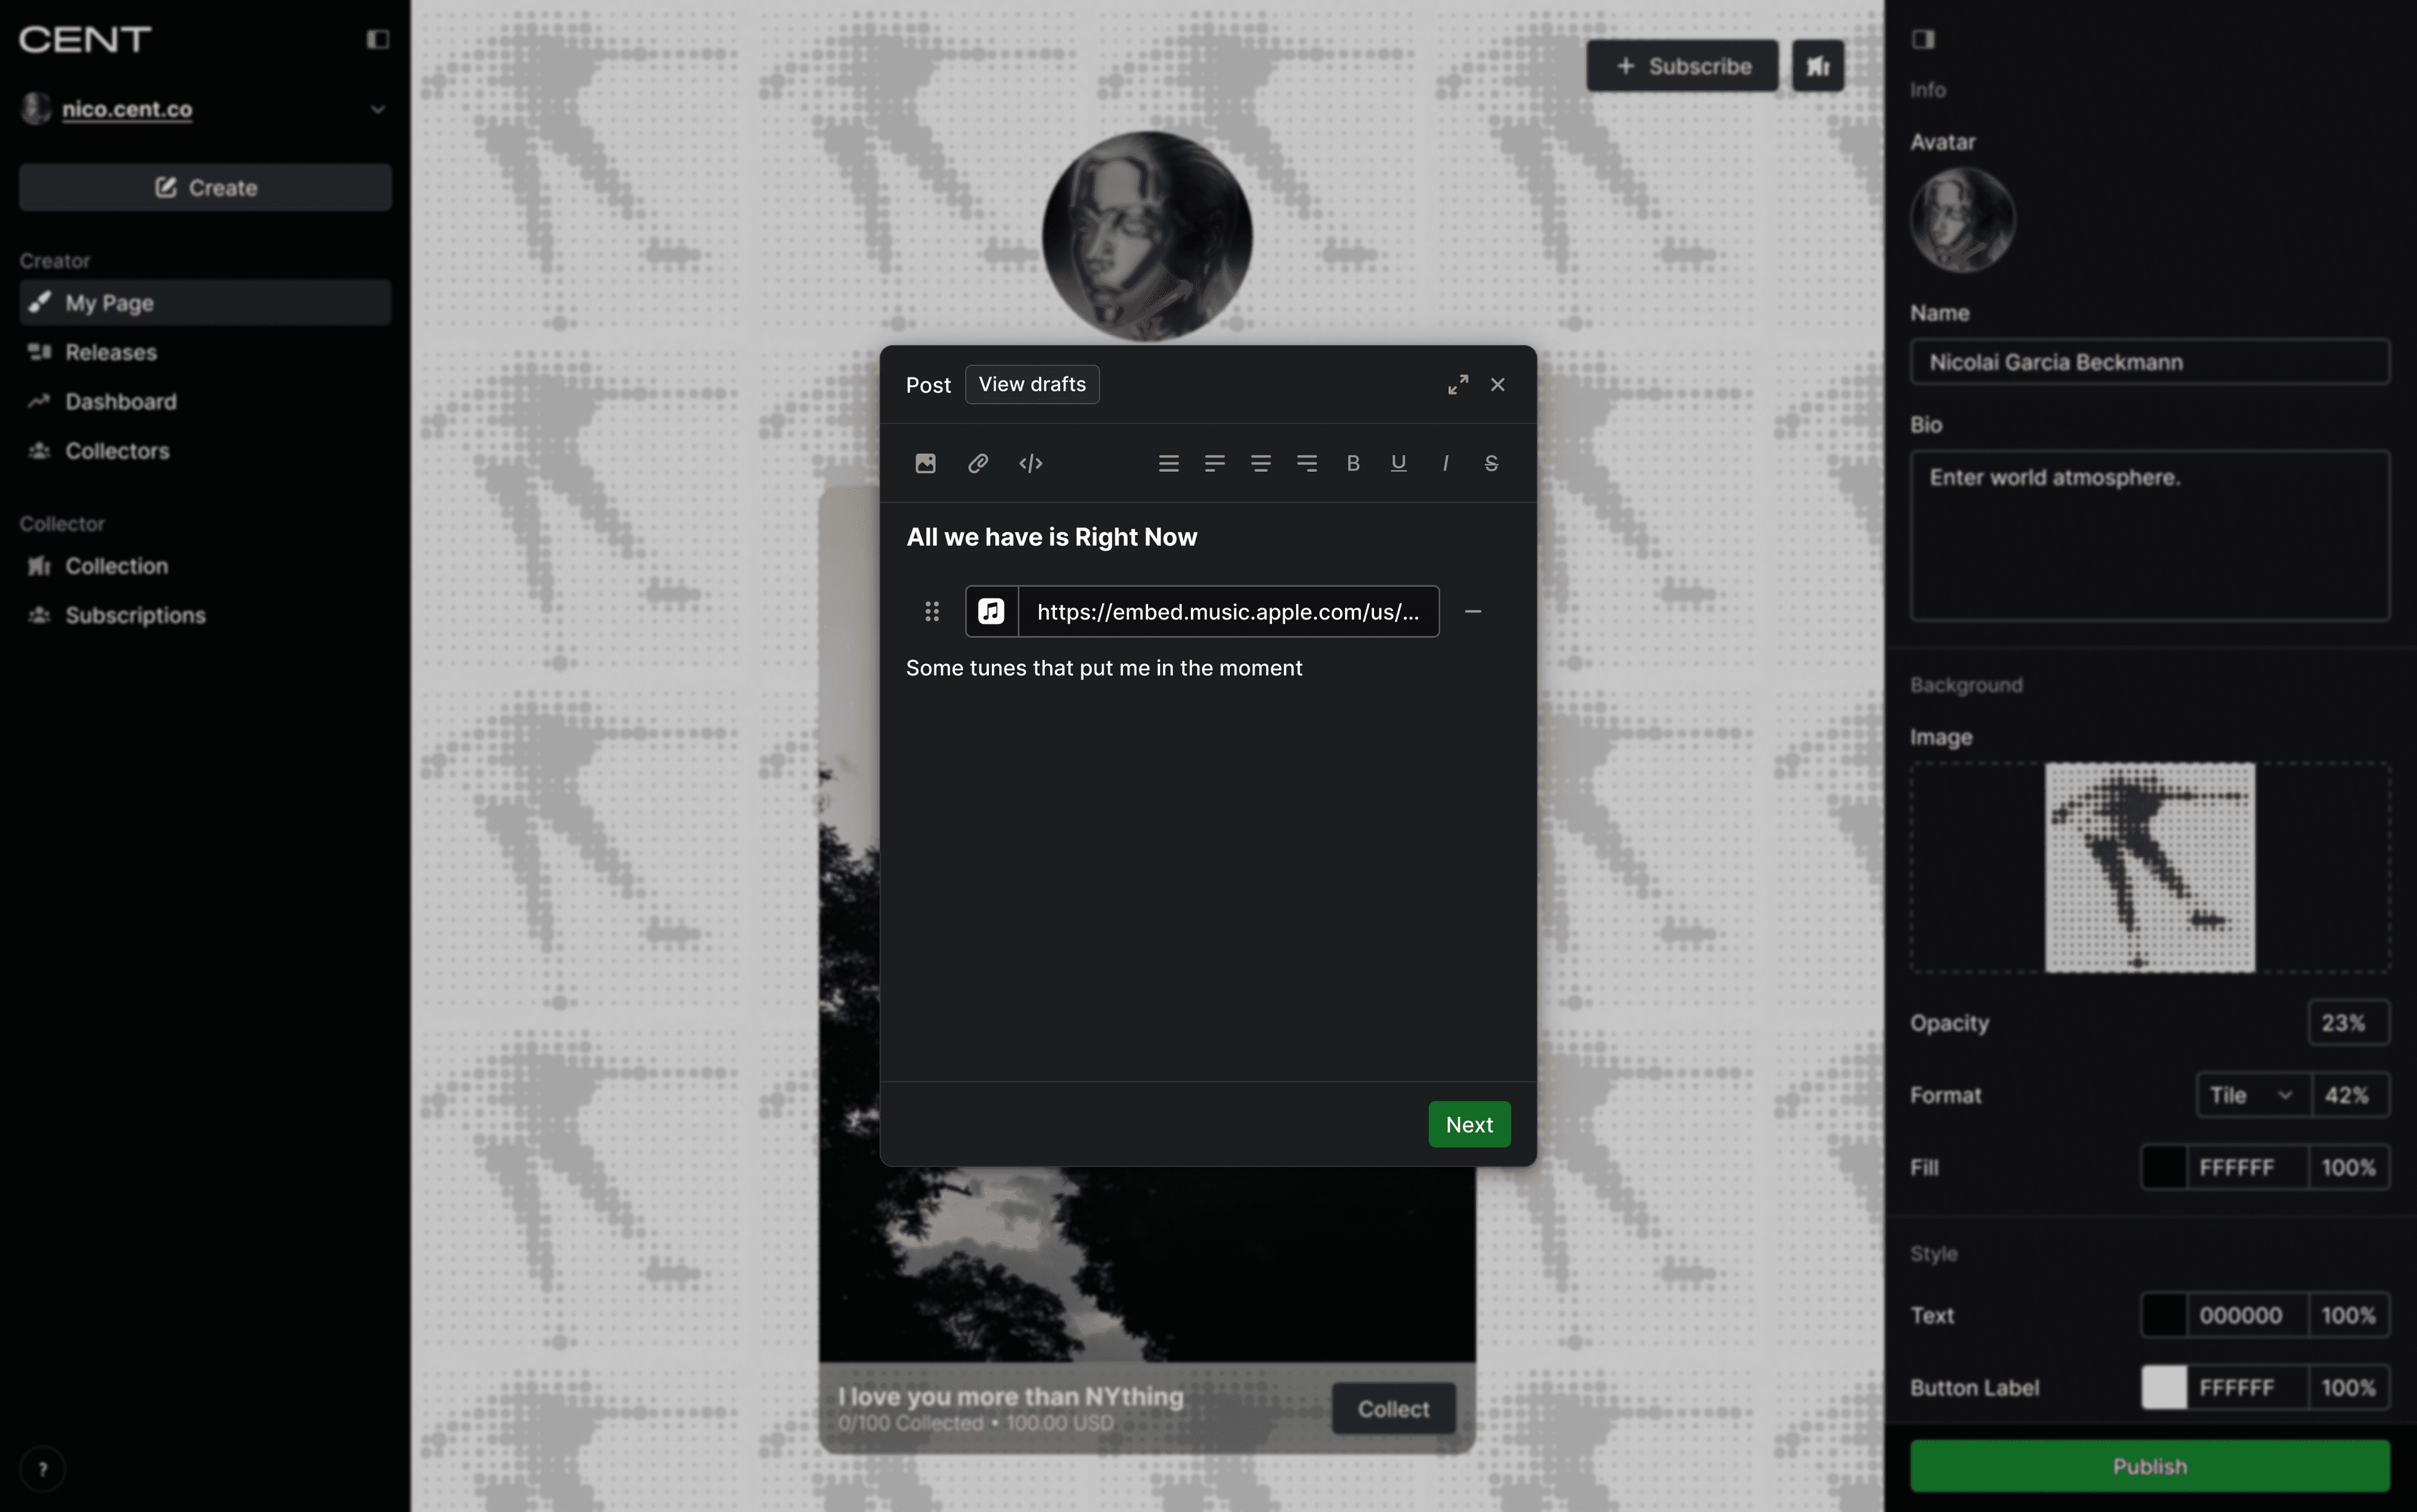2417x1512 pixels.
Task: Expand the post composer to fullscreen
Action: 1458,384
